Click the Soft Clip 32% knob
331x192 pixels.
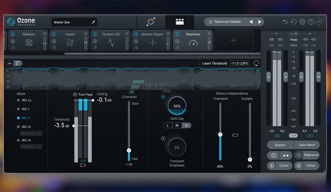[177, 106]
